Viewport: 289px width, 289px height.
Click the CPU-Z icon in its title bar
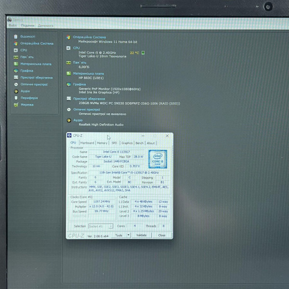69,135
